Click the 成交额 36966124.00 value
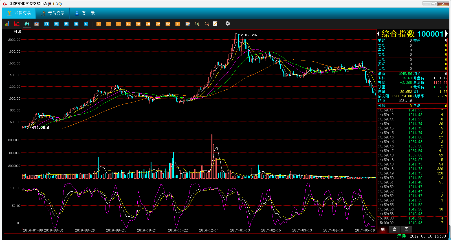 pos(401,96)
